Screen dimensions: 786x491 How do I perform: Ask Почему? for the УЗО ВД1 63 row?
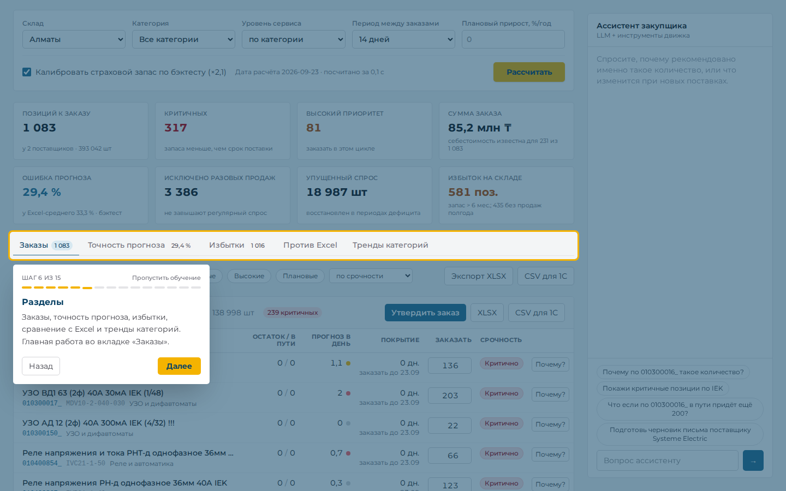point(550,394)
